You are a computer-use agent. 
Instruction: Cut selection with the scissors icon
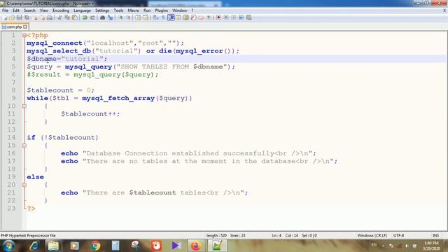pyautogui.click(x=59, y=17)
